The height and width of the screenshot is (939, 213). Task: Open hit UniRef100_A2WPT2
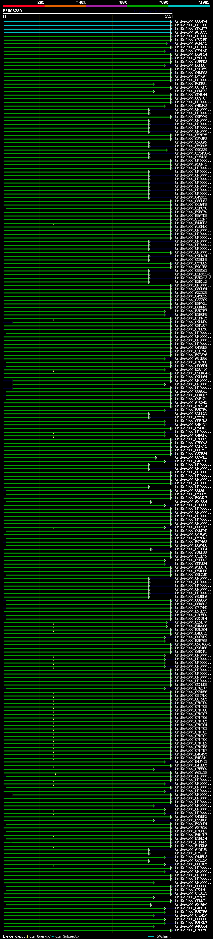(191, 165)
